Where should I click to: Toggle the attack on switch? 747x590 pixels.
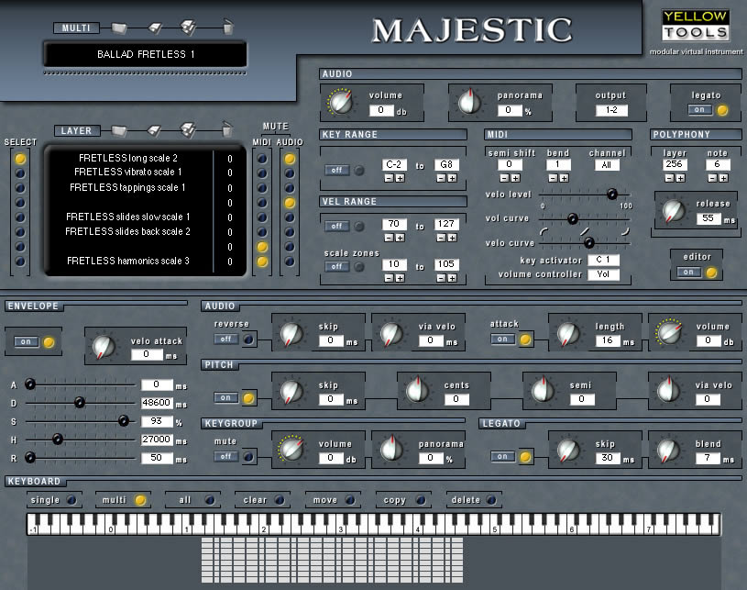coord(502,340)
